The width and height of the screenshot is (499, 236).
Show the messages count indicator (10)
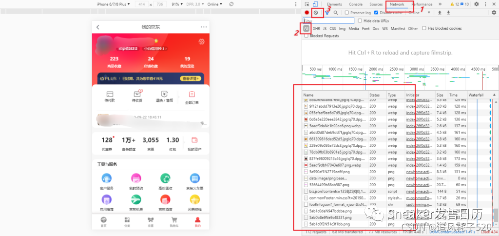464,4
